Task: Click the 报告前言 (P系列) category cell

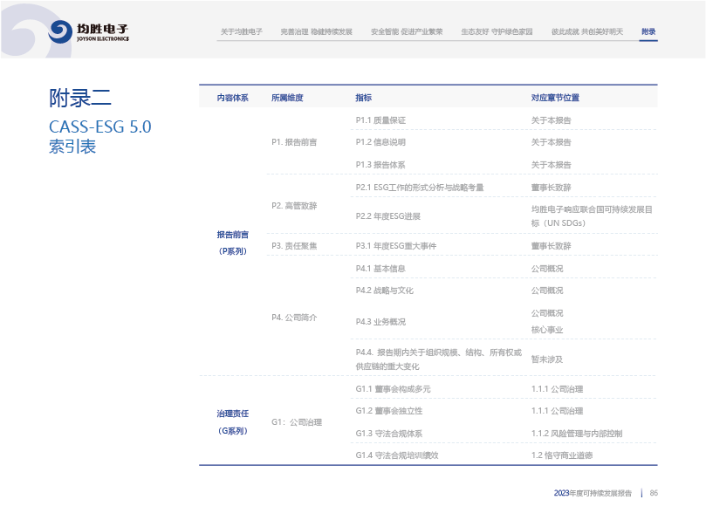Action: pyautogui.click(x=232, y=243)
